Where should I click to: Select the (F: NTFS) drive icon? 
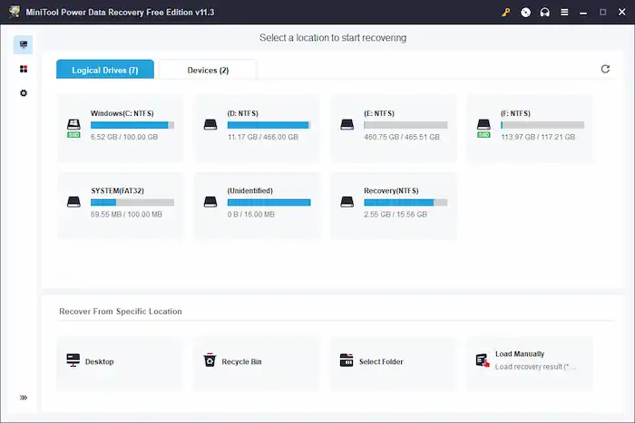pos(484,128)
